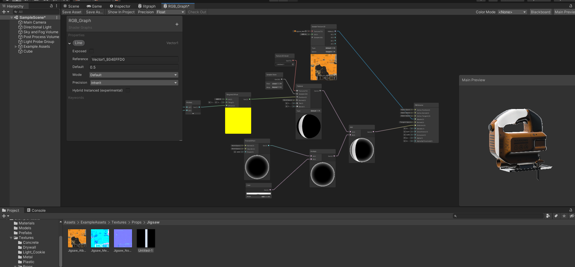Click Save Asset button
This screenshot has width=575, height=267.
tap(72, 12)
